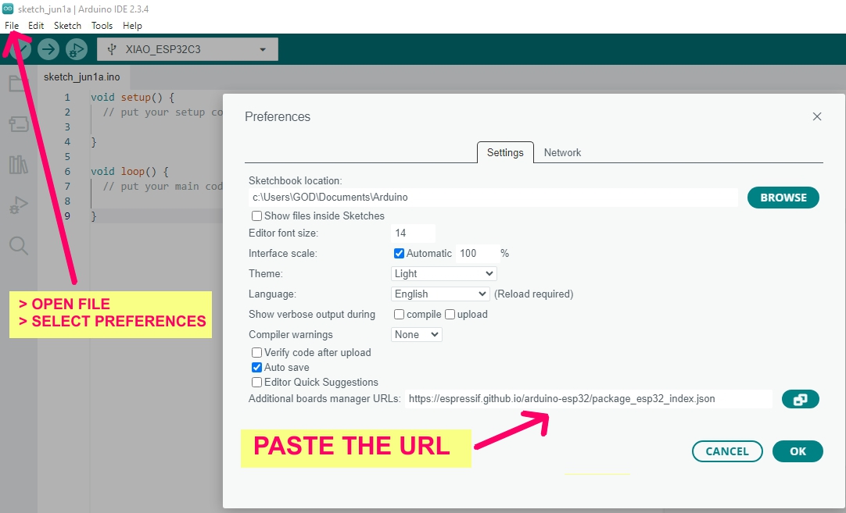Image resolution: width=846 pixels, height=513 pixels.
Task: Click the Start Debugging toolbar button
Action: point(77,49)
